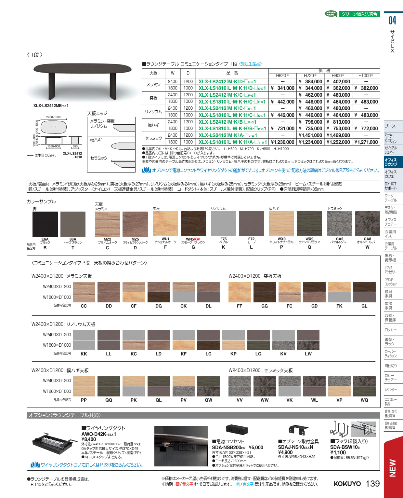Click the KOKUYO logo in the footer

tap(347, 484)
